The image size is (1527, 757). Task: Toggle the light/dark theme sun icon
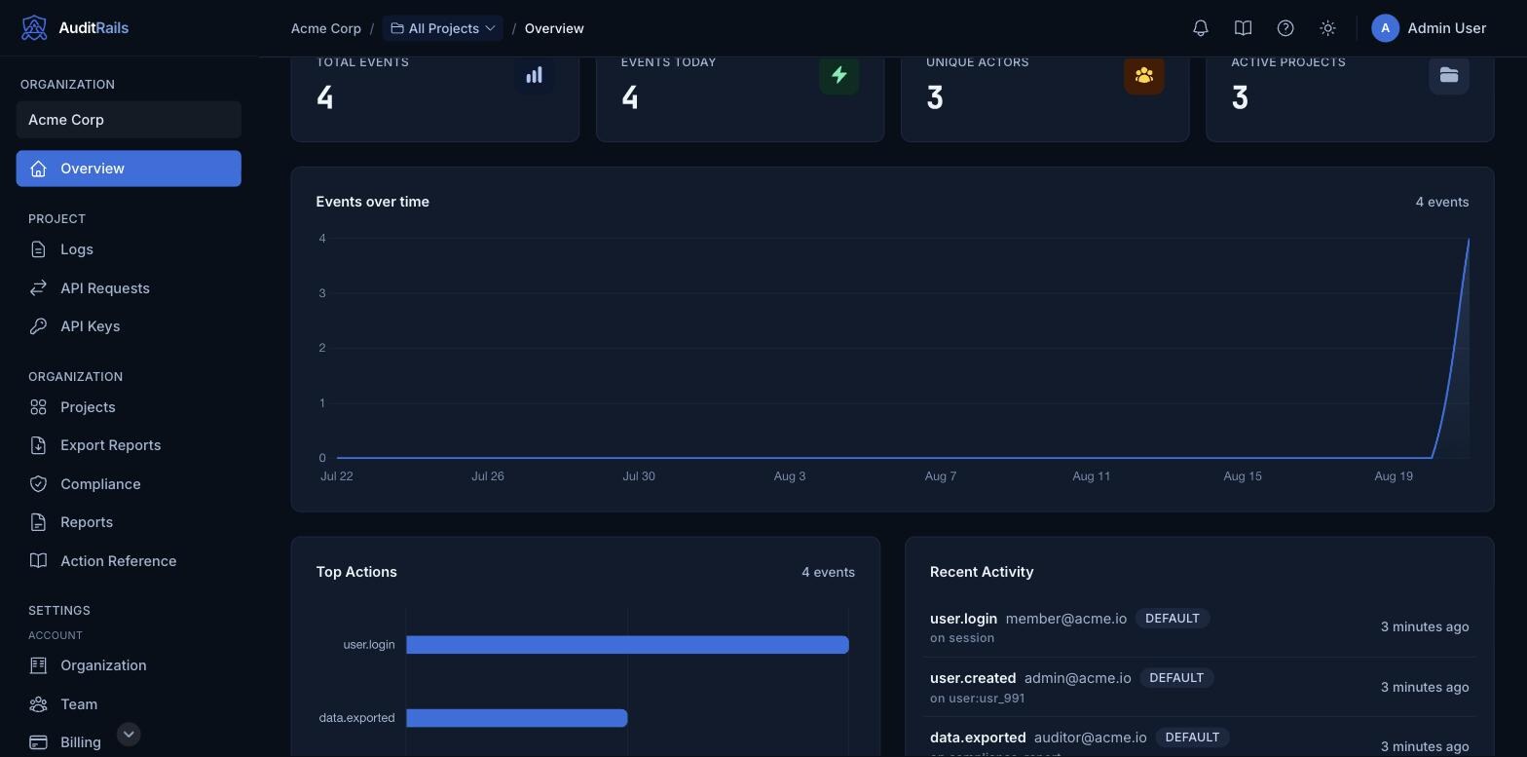point(1327,28)
